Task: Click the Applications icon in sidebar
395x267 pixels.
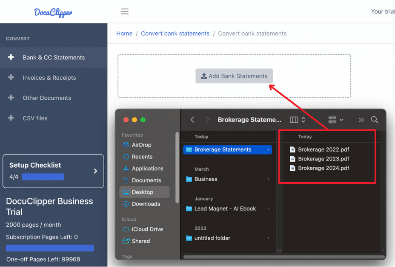Action: 126,169
